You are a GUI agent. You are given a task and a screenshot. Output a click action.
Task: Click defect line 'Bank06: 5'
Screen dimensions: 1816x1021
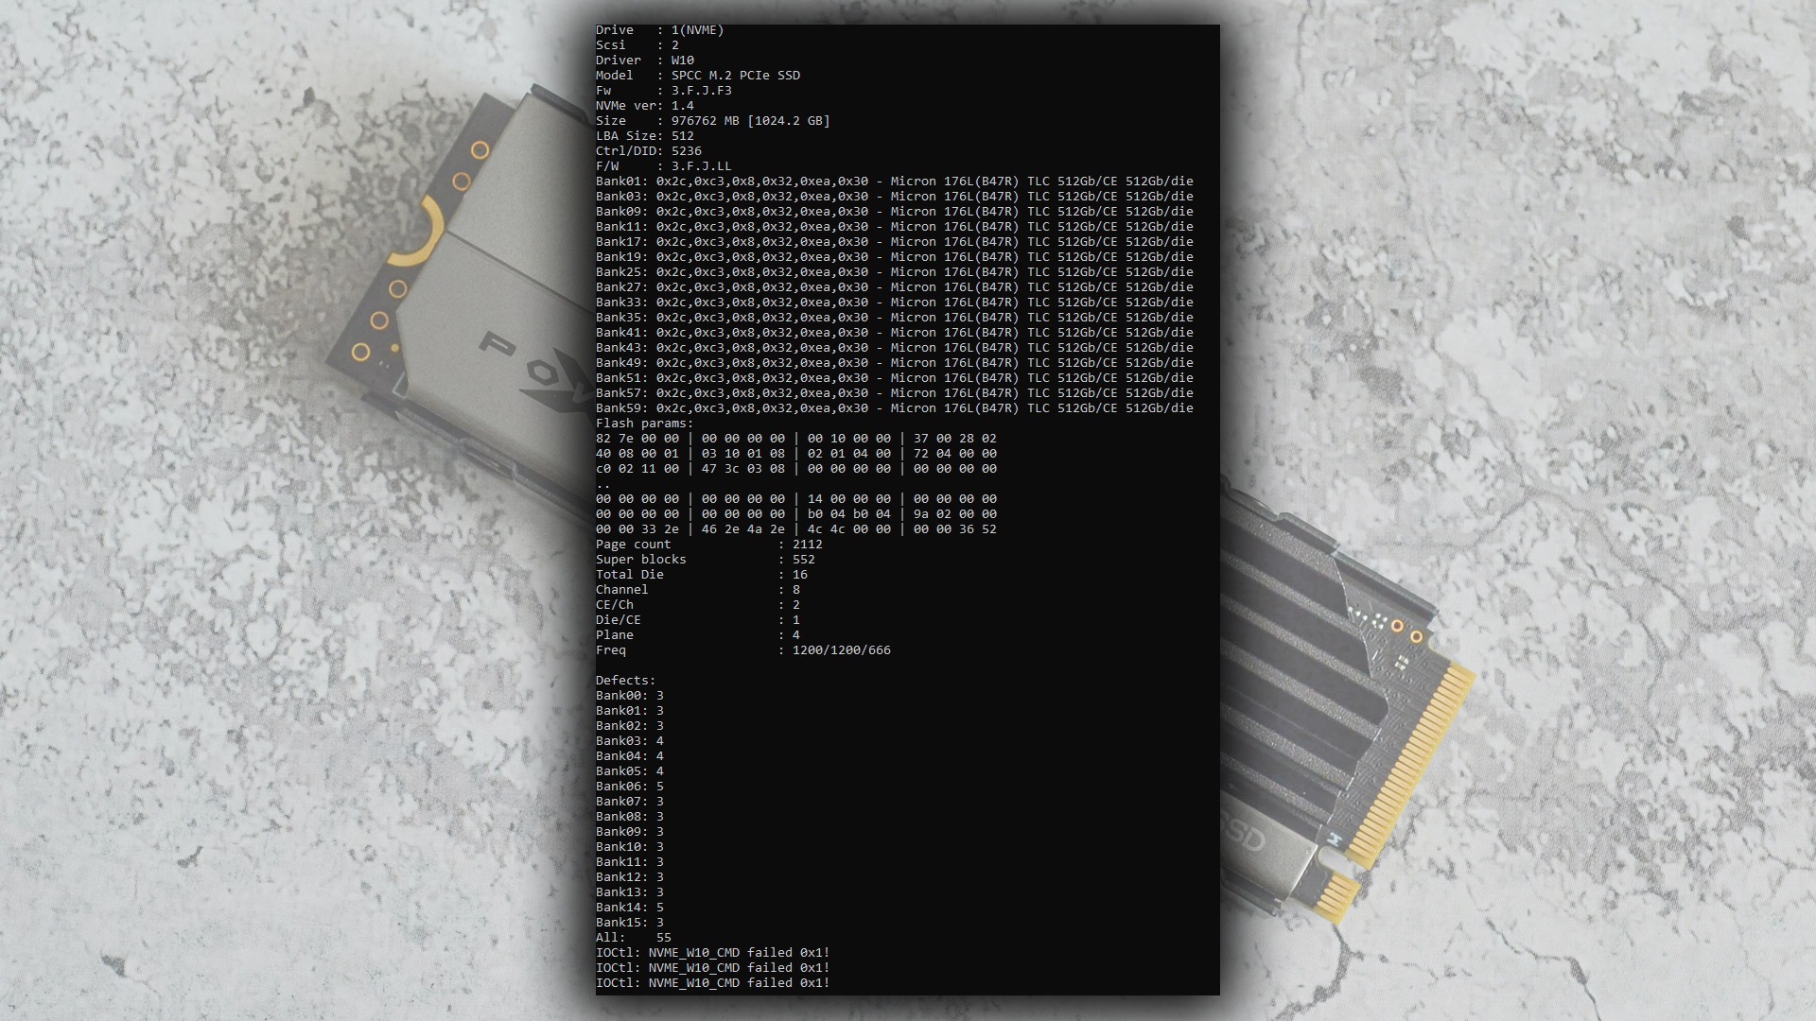(x=630, y=787)
